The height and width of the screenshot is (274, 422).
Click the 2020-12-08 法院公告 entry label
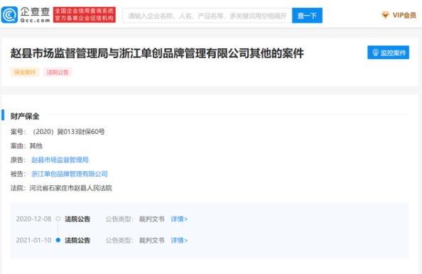[x=77, y=219]
